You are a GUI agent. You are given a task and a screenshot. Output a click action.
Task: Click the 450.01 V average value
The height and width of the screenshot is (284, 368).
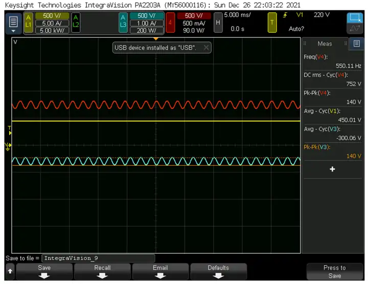(350, 120)
